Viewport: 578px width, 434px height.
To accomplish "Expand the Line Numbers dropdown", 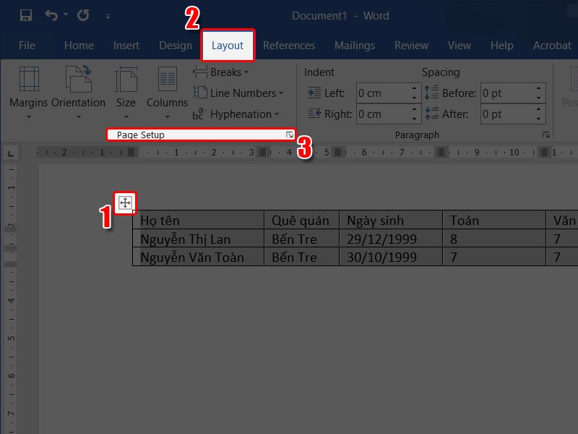I will pyautogui.click(x=238, y=93).
